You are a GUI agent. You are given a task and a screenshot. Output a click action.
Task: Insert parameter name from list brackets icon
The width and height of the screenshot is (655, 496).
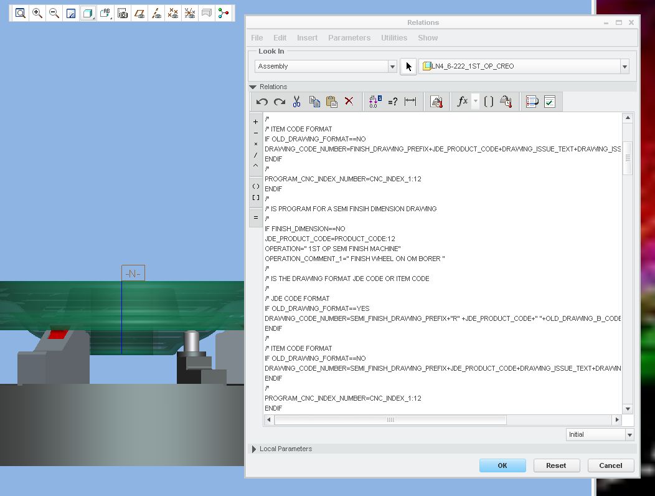[x=488, y=102]
